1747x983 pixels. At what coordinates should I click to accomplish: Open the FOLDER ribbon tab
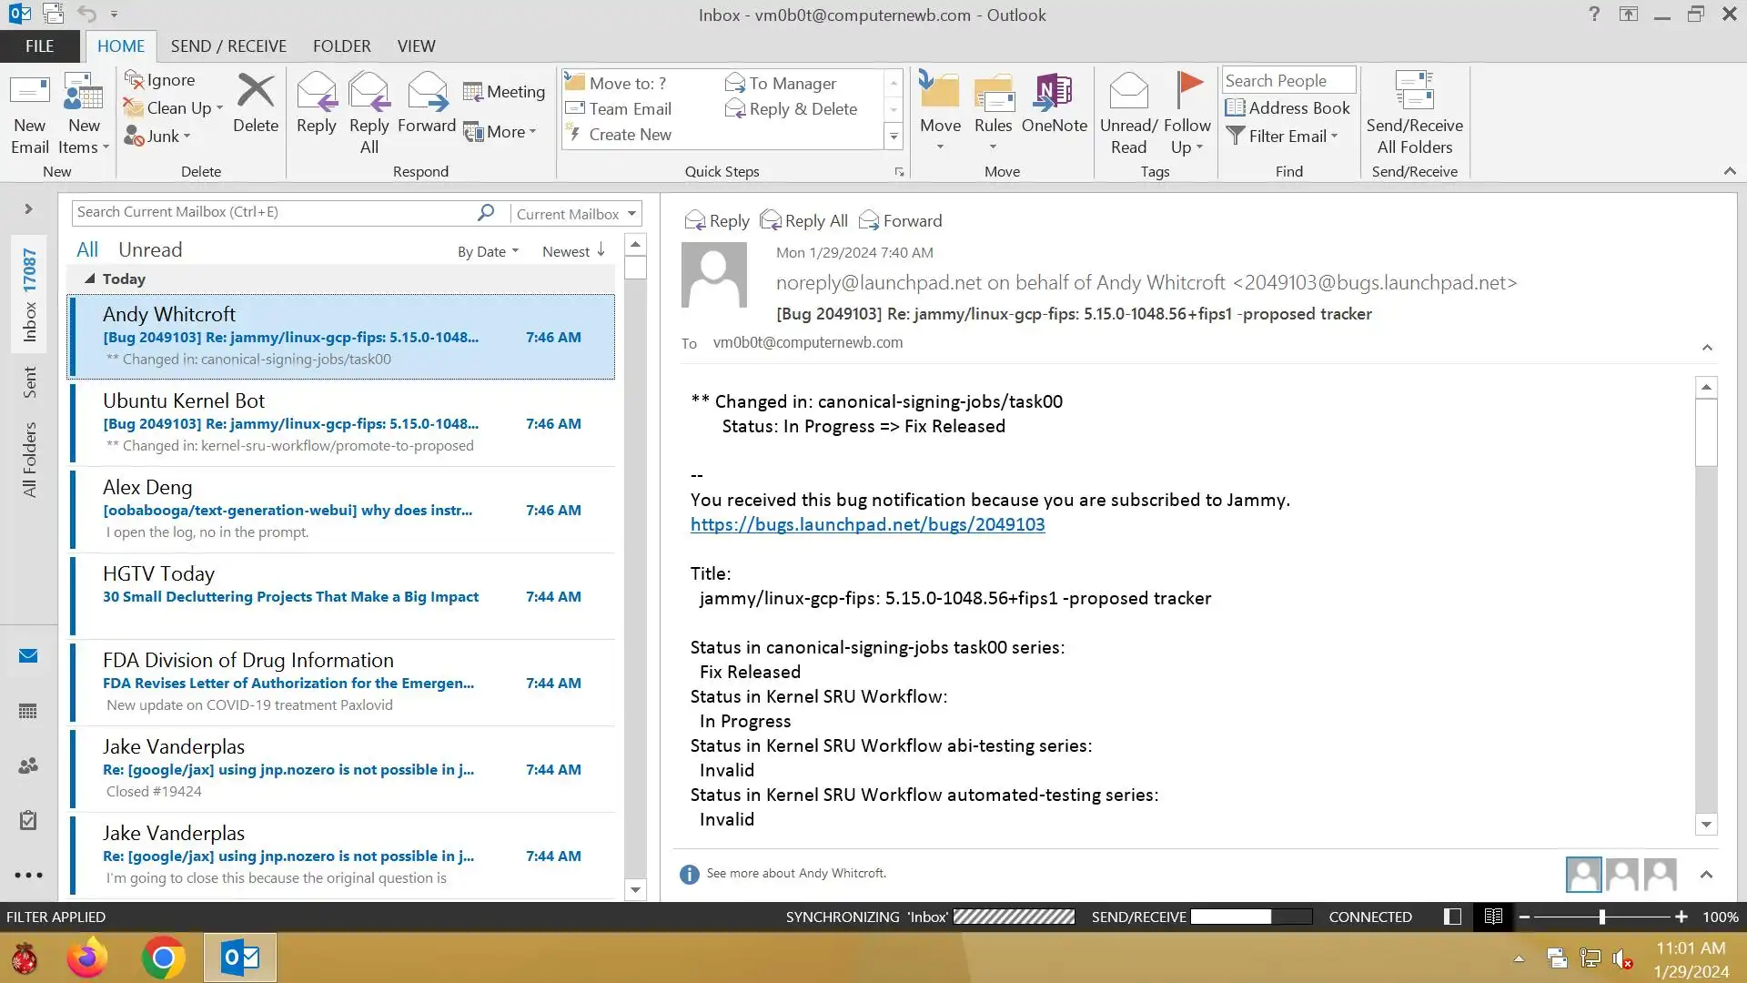[341, 46]
